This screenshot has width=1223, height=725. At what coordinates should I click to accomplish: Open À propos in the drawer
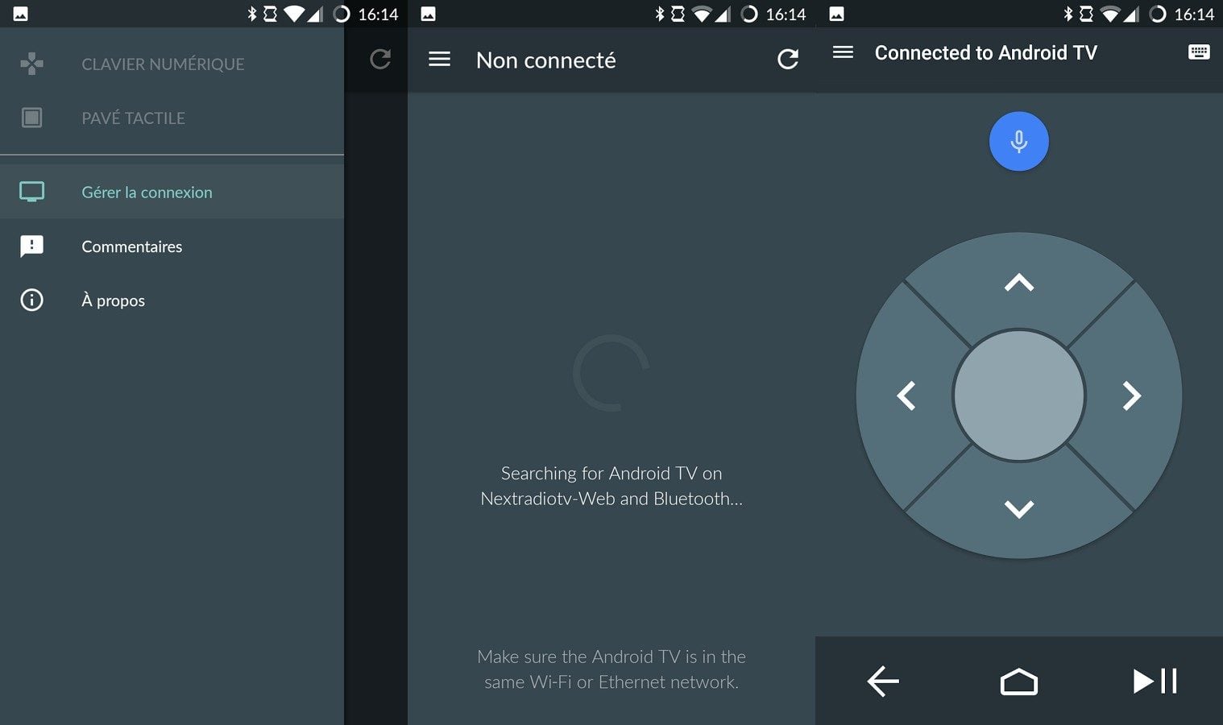pos(113,300)
